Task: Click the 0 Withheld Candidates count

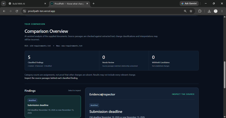Action: (153, 57)
